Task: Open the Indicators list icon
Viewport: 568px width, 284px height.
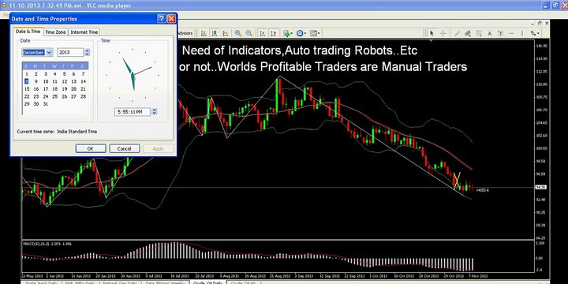Action: [x=286, y=33]
